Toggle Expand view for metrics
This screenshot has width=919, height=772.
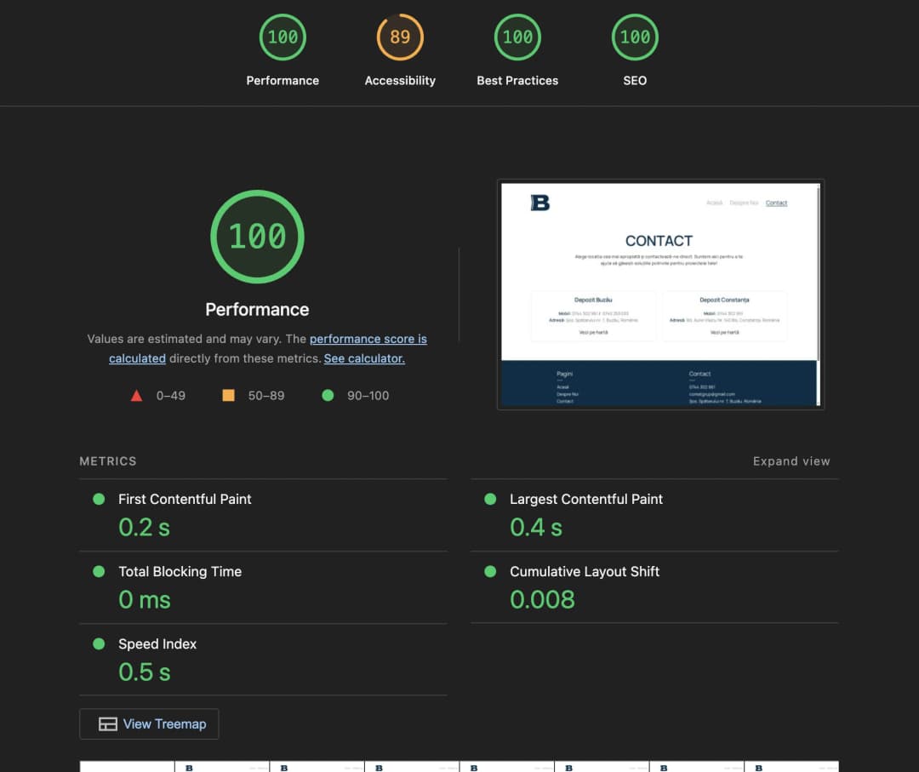(x=791, y=461)
